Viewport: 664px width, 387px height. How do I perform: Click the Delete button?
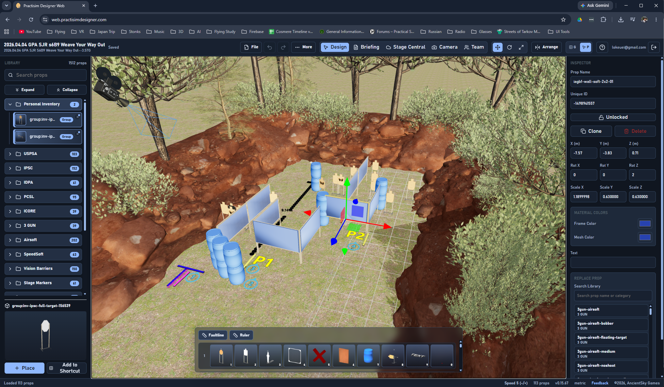[635, 131]
